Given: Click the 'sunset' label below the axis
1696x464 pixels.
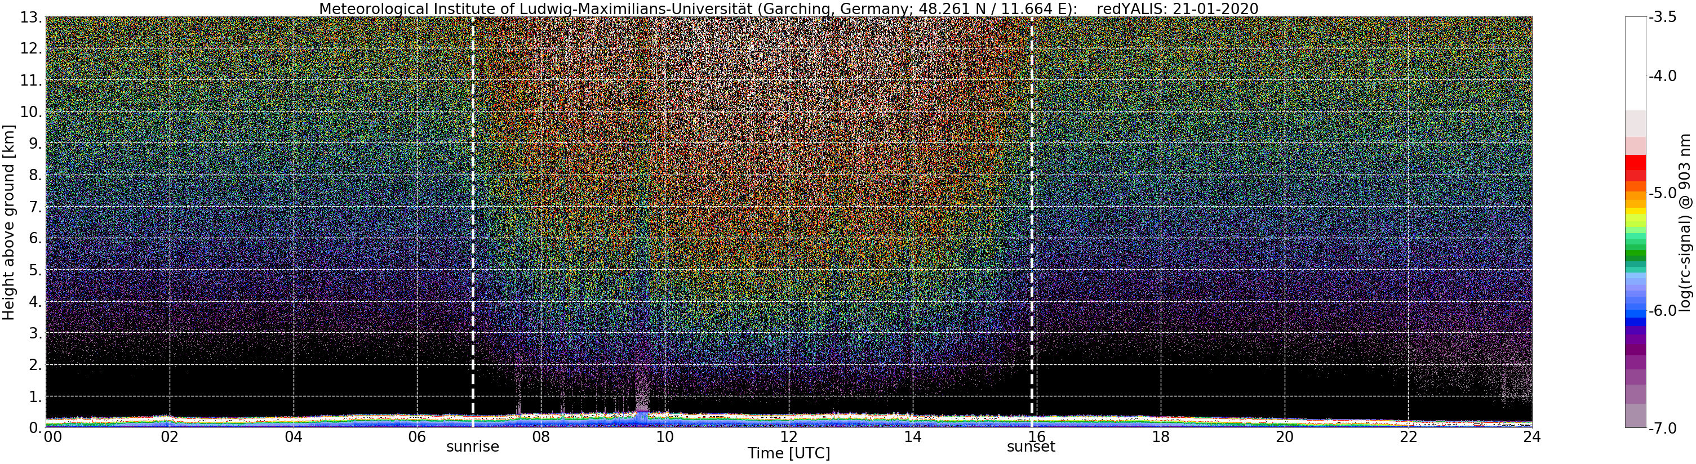Looking at the screenshot, I should [x=1031, y=447].
